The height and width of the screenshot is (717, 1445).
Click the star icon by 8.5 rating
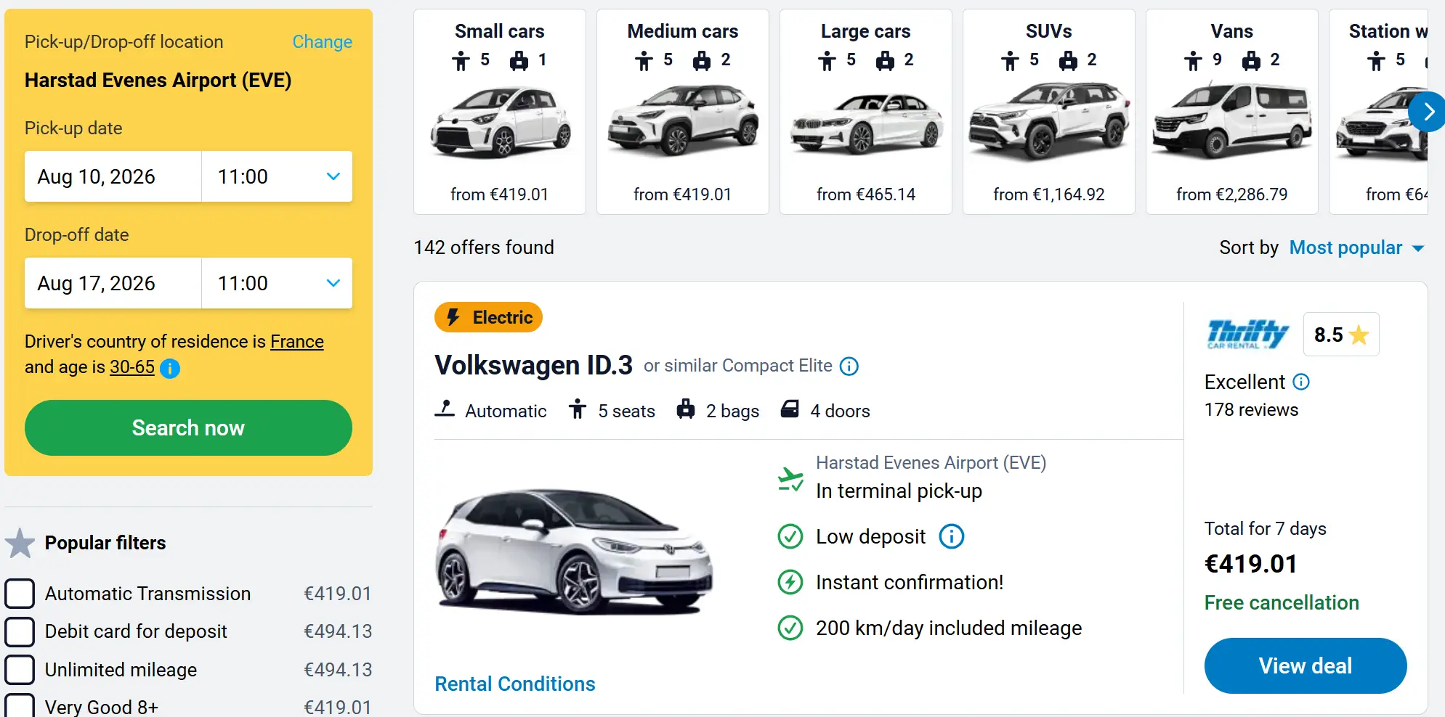click(x=1359, y=335)
